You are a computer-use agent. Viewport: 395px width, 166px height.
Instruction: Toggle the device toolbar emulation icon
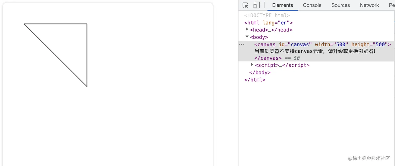pos(257,5)
